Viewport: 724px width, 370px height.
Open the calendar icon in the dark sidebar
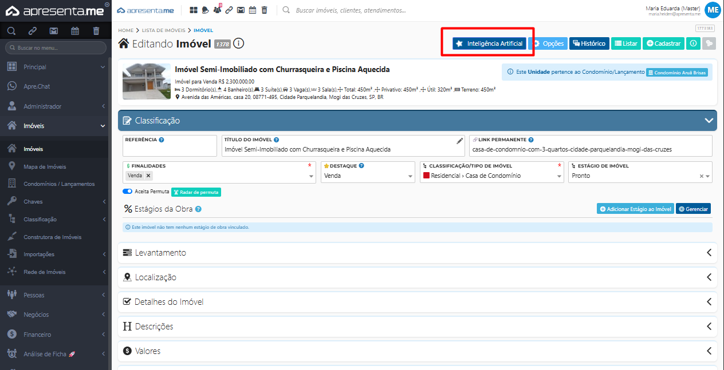coord(75,31)
